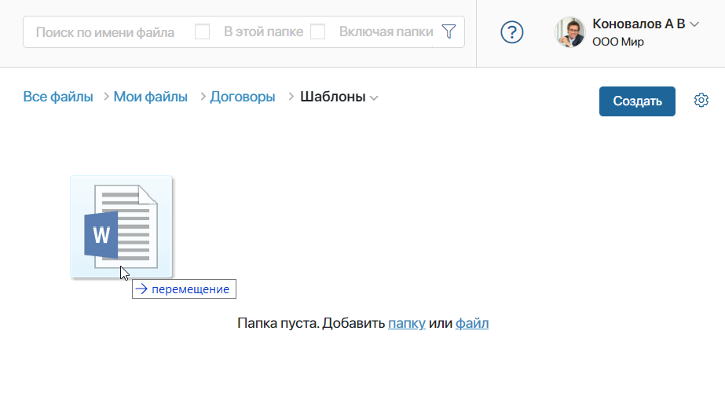Click the user avatar photo
The height and width of the screenshot is (397, 725).
(x=570, y=32)
